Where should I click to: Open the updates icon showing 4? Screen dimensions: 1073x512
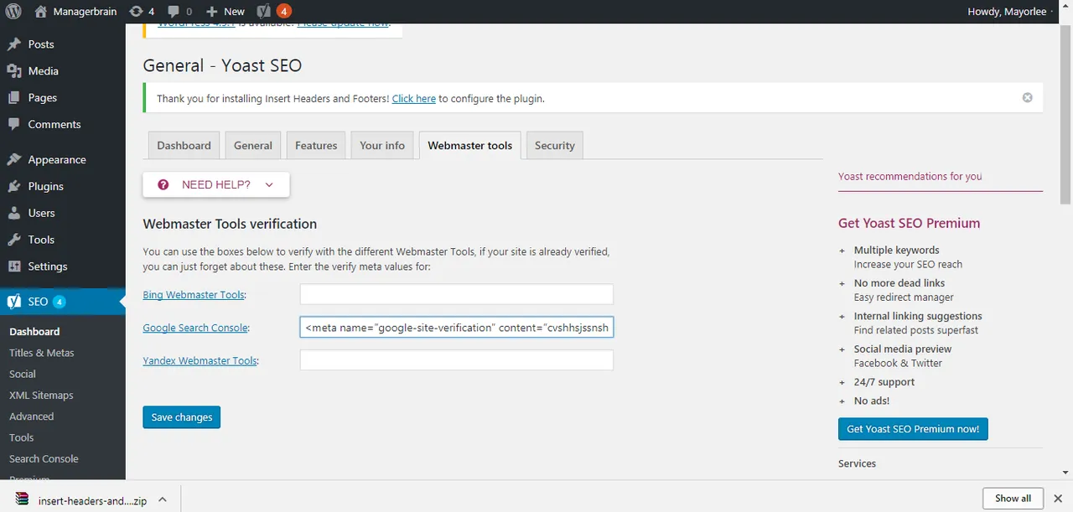[x=143, y=12]
